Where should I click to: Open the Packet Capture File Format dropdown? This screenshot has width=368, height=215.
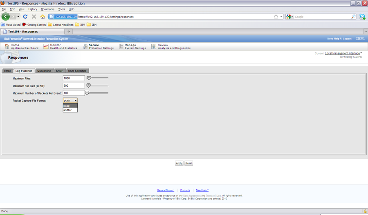coord(70,100)
